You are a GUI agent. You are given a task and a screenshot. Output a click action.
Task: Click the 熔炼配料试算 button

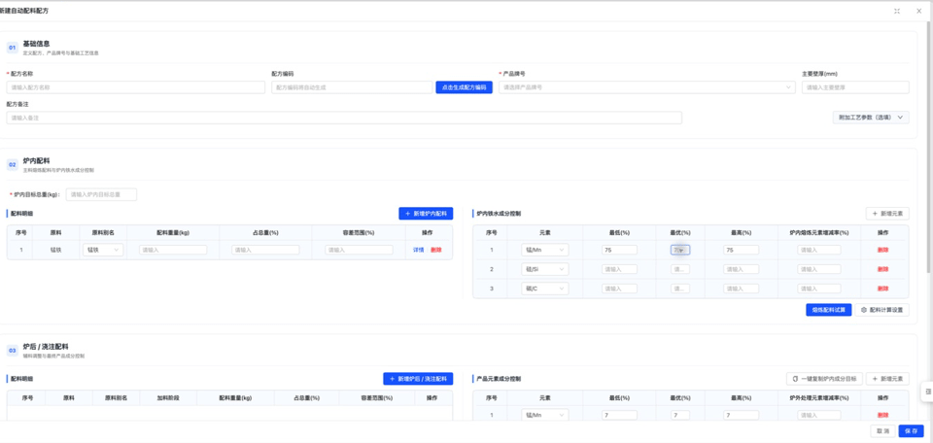(829, 310)
